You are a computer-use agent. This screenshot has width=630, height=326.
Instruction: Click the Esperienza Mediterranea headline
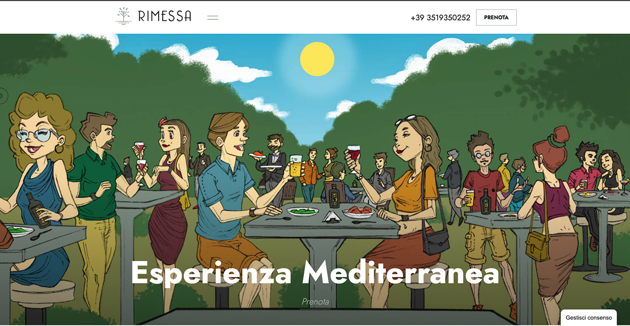coord(315,272)
